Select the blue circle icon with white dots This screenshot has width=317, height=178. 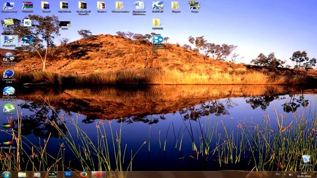tap(158, 43)
